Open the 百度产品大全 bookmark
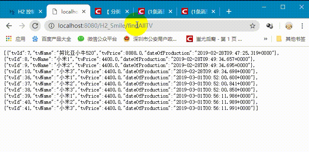 pos(51,39)
